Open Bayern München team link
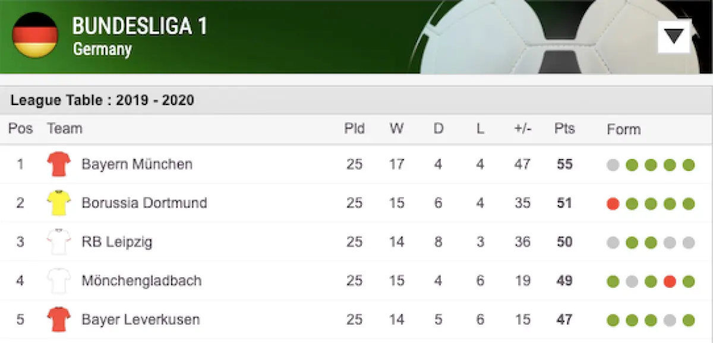Viewport: 713px width, 343px height. coord(137,164)
